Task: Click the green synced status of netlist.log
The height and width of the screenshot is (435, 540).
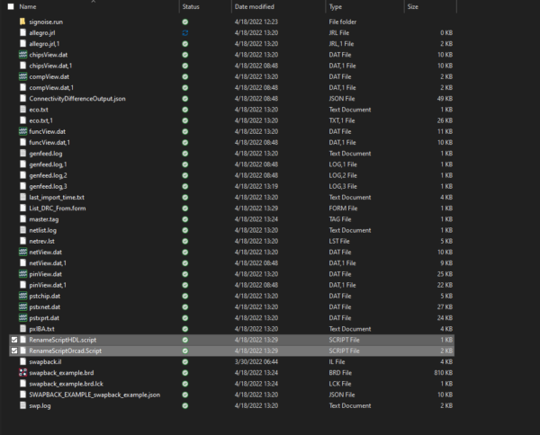Action: coord(184,230)
